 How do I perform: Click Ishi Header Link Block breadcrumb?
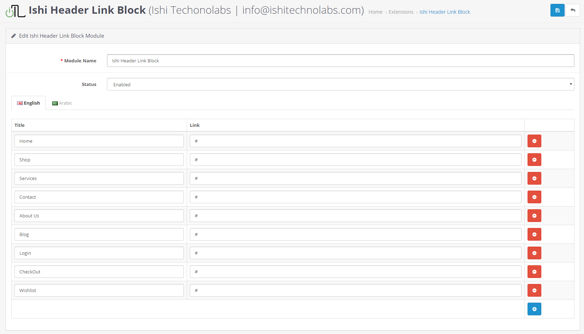(445, 12)
